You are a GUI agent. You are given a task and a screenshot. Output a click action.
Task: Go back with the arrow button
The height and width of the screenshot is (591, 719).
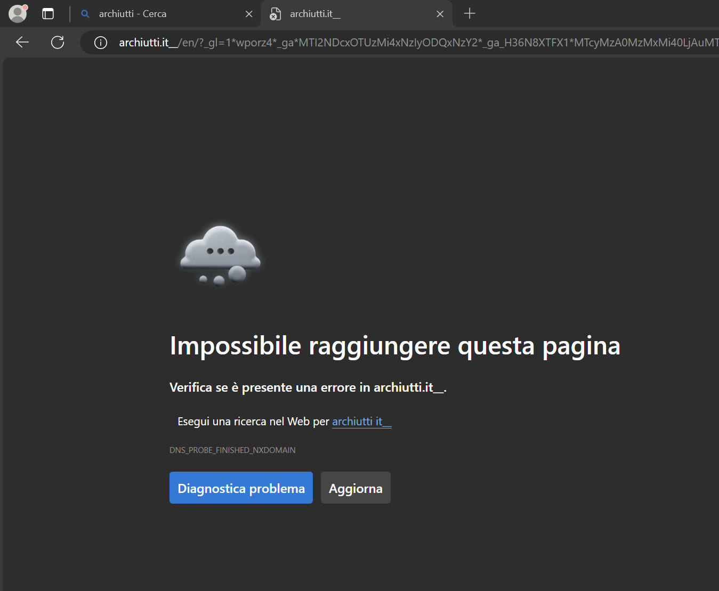coord(22,42)
